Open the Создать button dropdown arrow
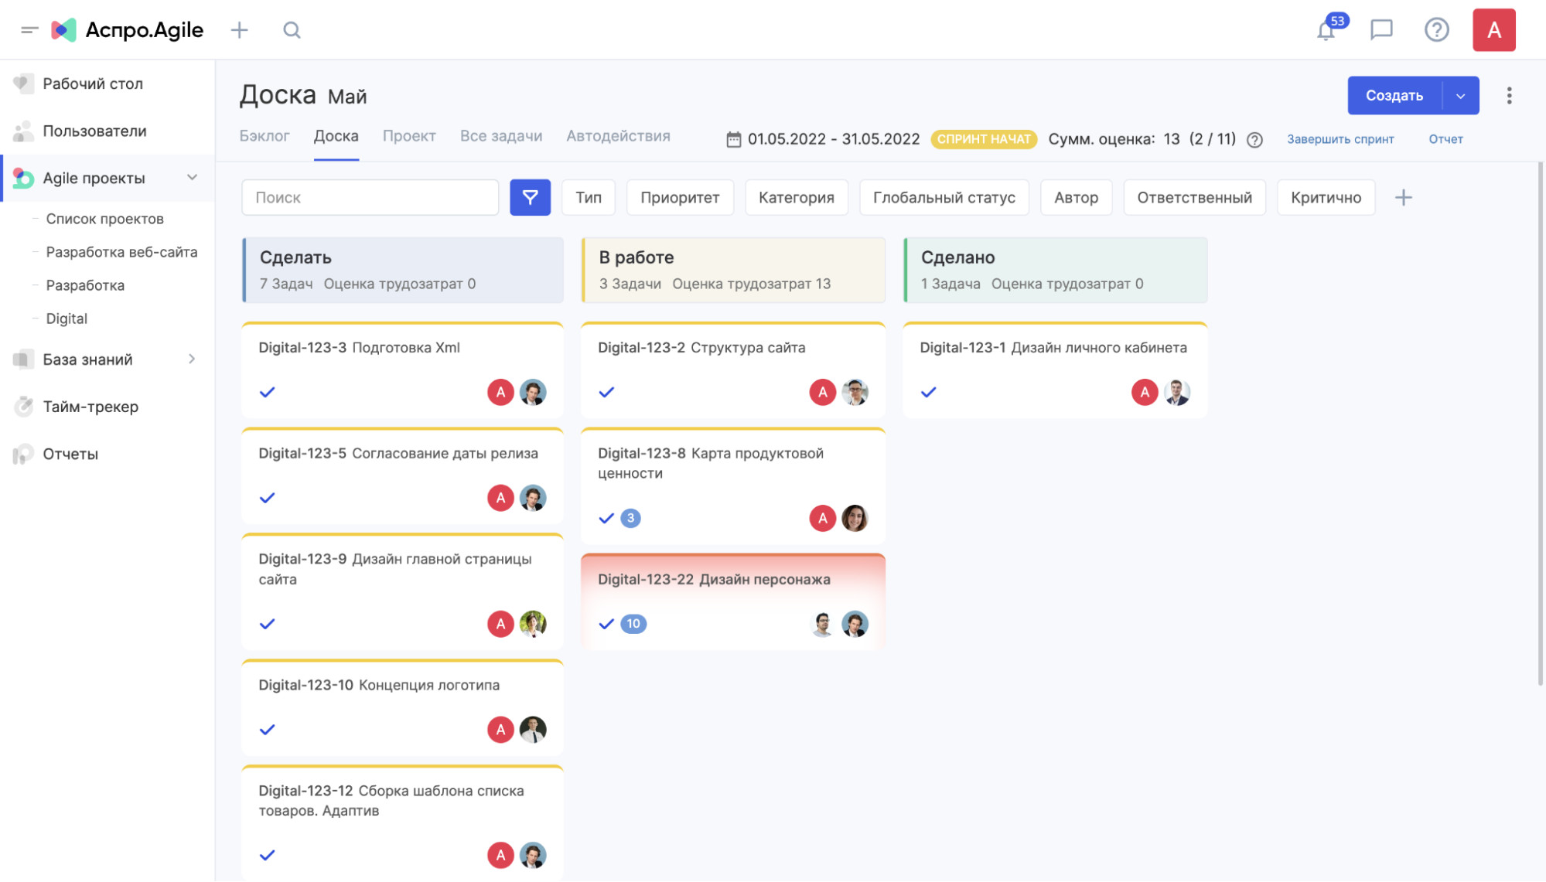The width and height of the screenshot is (1546, 882). click(x=1460, y=96)
